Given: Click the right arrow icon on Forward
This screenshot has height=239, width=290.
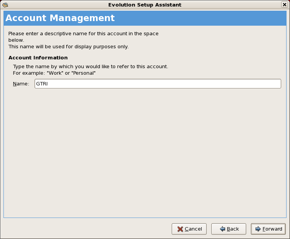Looking at the screenshot, I should 258,229.
